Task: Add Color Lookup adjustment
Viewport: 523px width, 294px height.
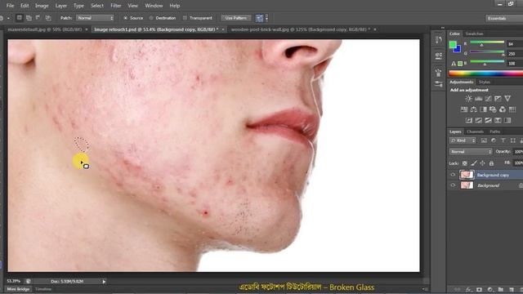Action: coord(512,109)
